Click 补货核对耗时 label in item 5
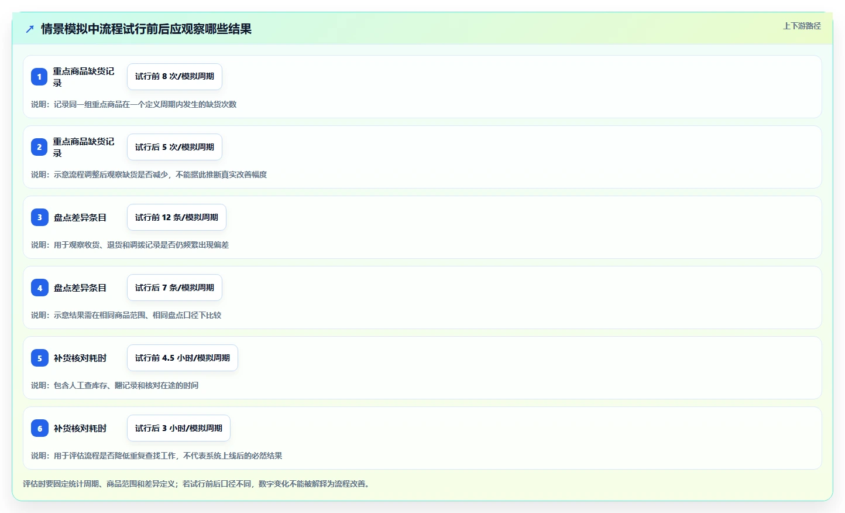 [x=80, y=358]
